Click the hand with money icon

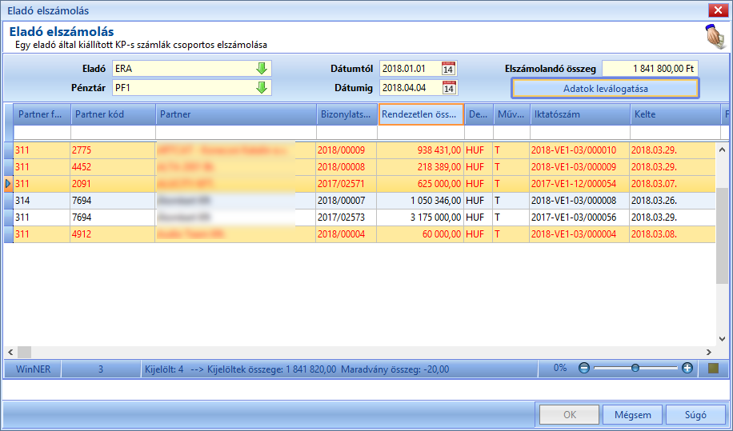click(x=715, y=37)
